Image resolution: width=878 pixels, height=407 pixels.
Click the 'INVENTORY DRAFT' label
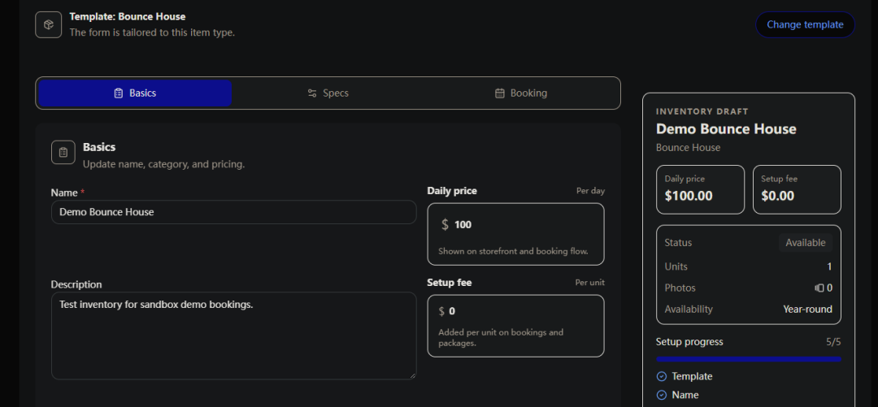click(x=702, y=111)
